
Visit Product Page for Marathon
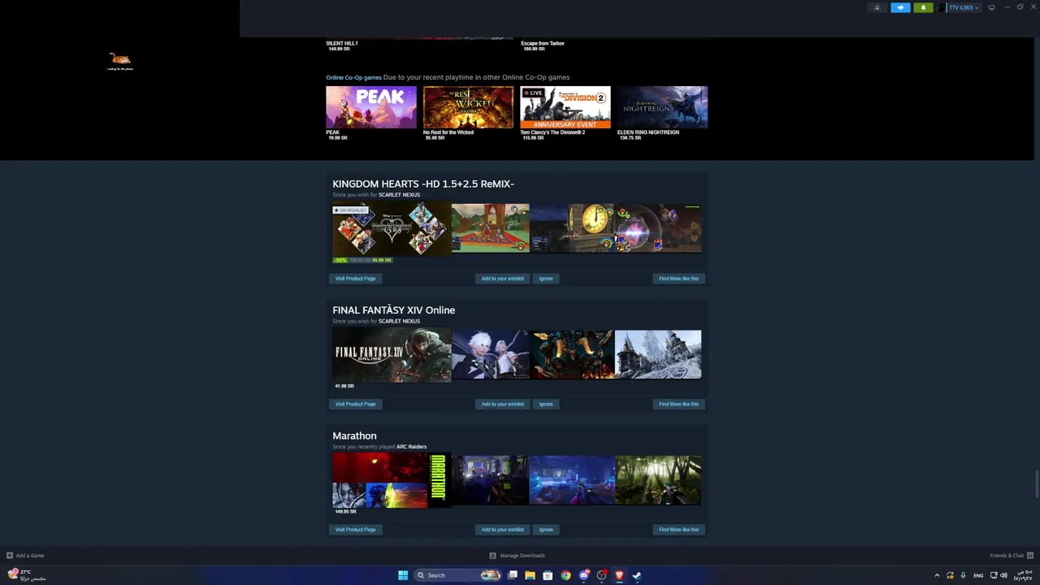[355, 530]
